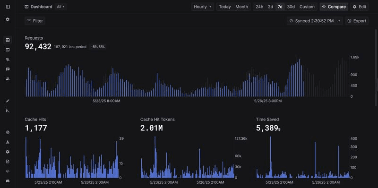Image resolution: width=378 pixels, height=188 pixels.
Task: Open the flask experiments icon in sidebar
Action: click(8, 142)
